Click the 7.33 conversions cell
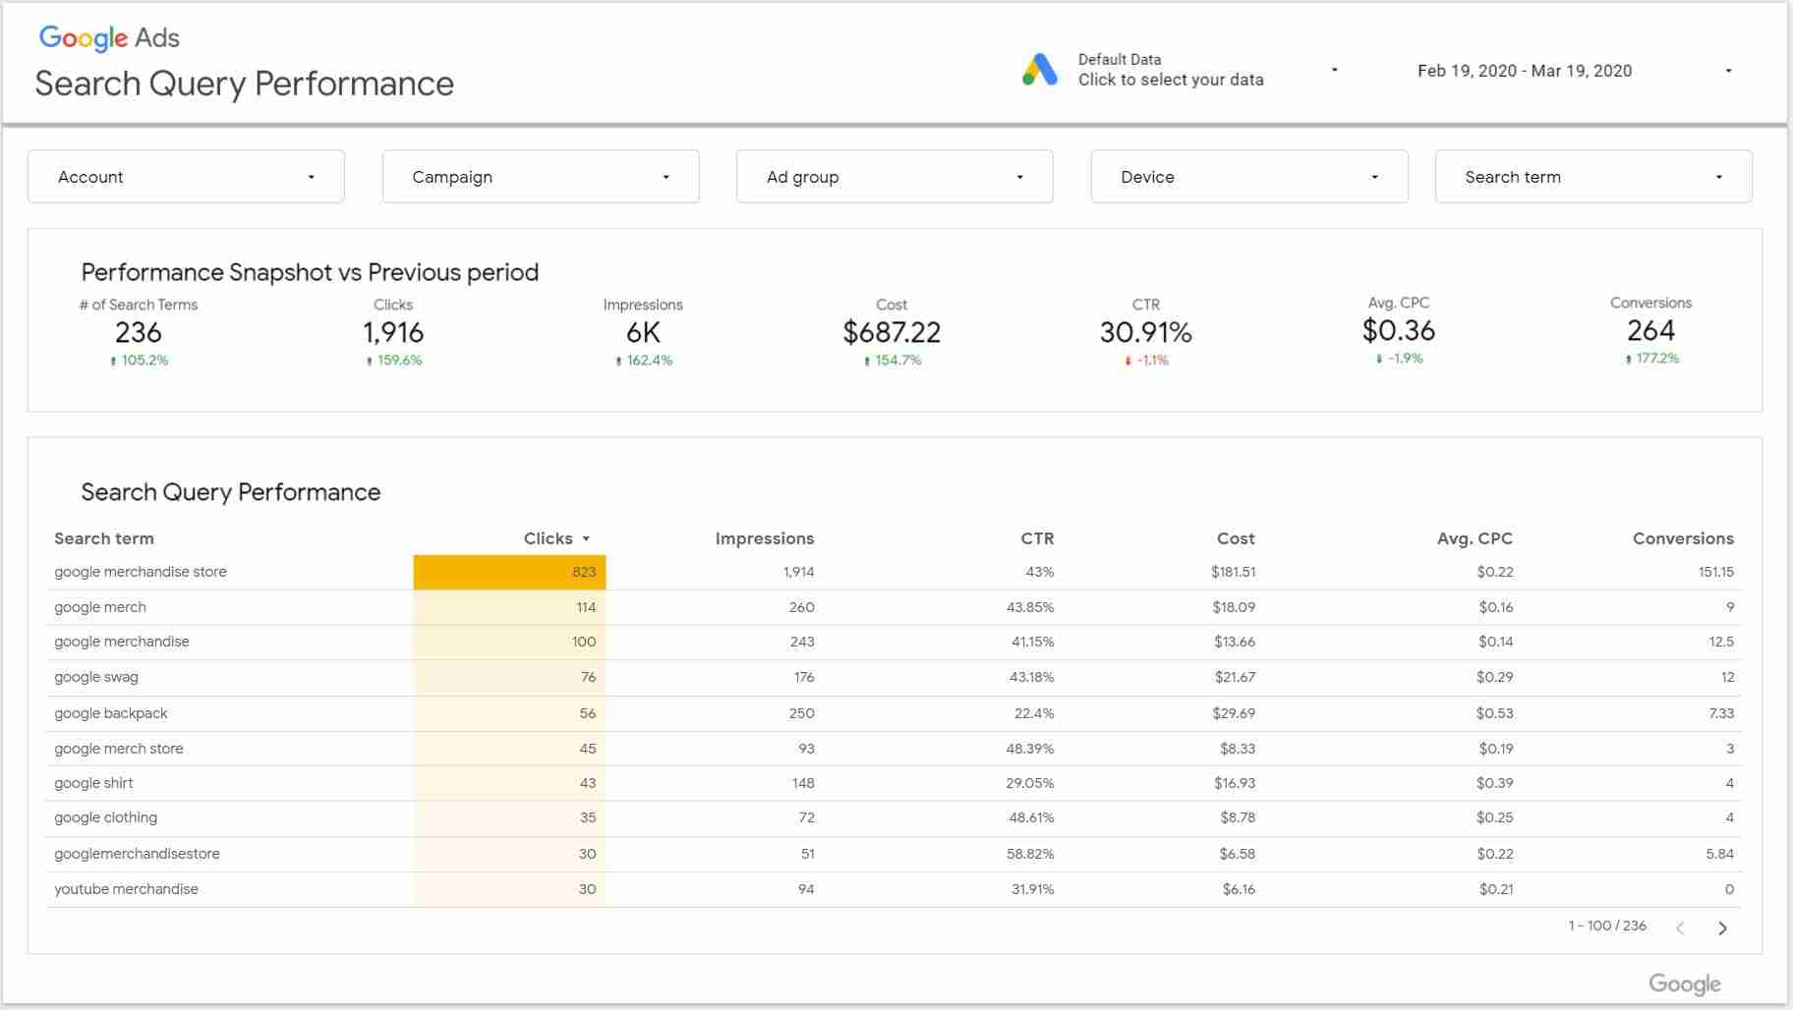 tap(1721, 713)
